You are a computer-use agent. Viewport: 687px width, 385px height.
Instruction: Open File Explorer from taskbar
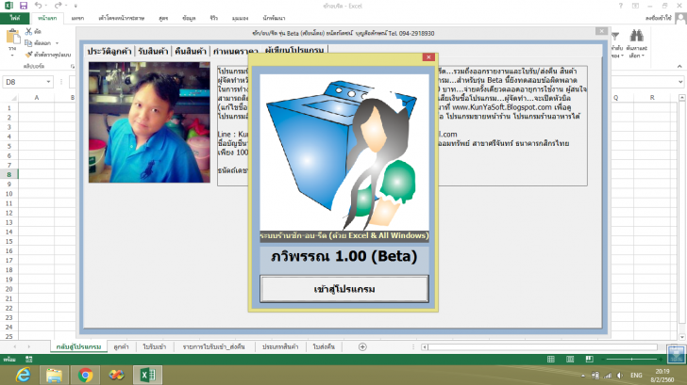click(x=55, y=375)
